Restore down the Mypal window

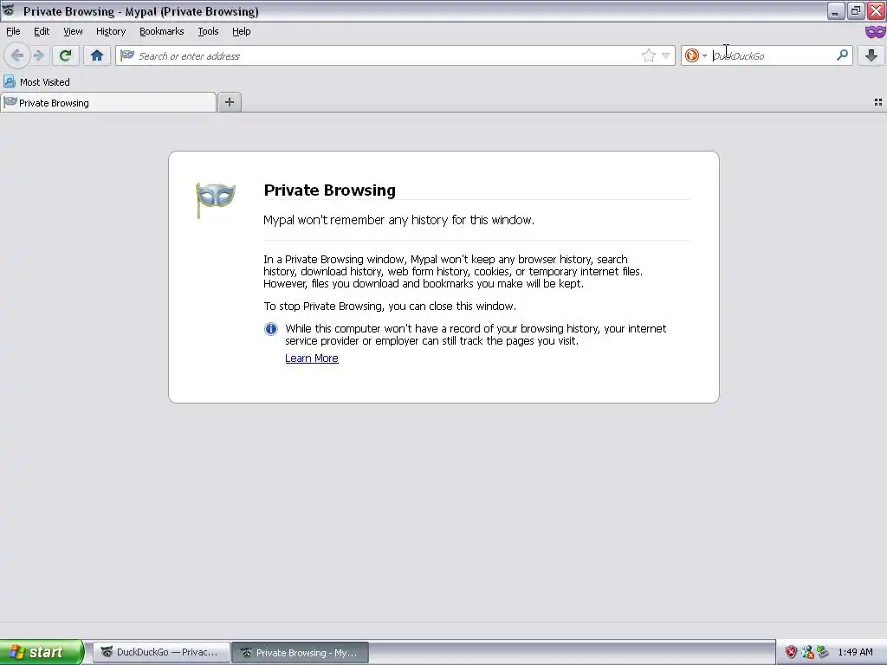(856, 10)
